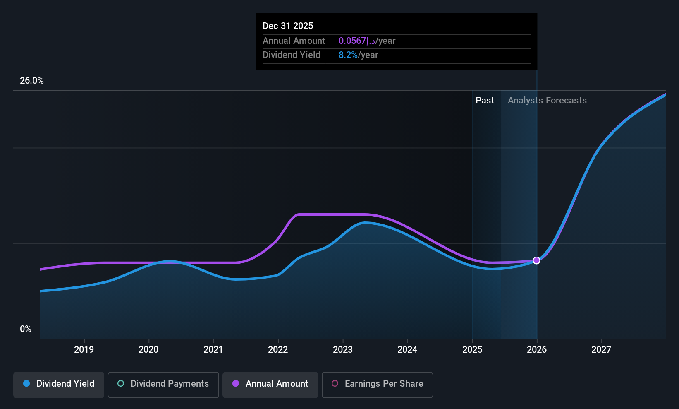Click the Dec 31 2025 tooltip date
Screen dimensions: 679x409
tap(288, 26)
